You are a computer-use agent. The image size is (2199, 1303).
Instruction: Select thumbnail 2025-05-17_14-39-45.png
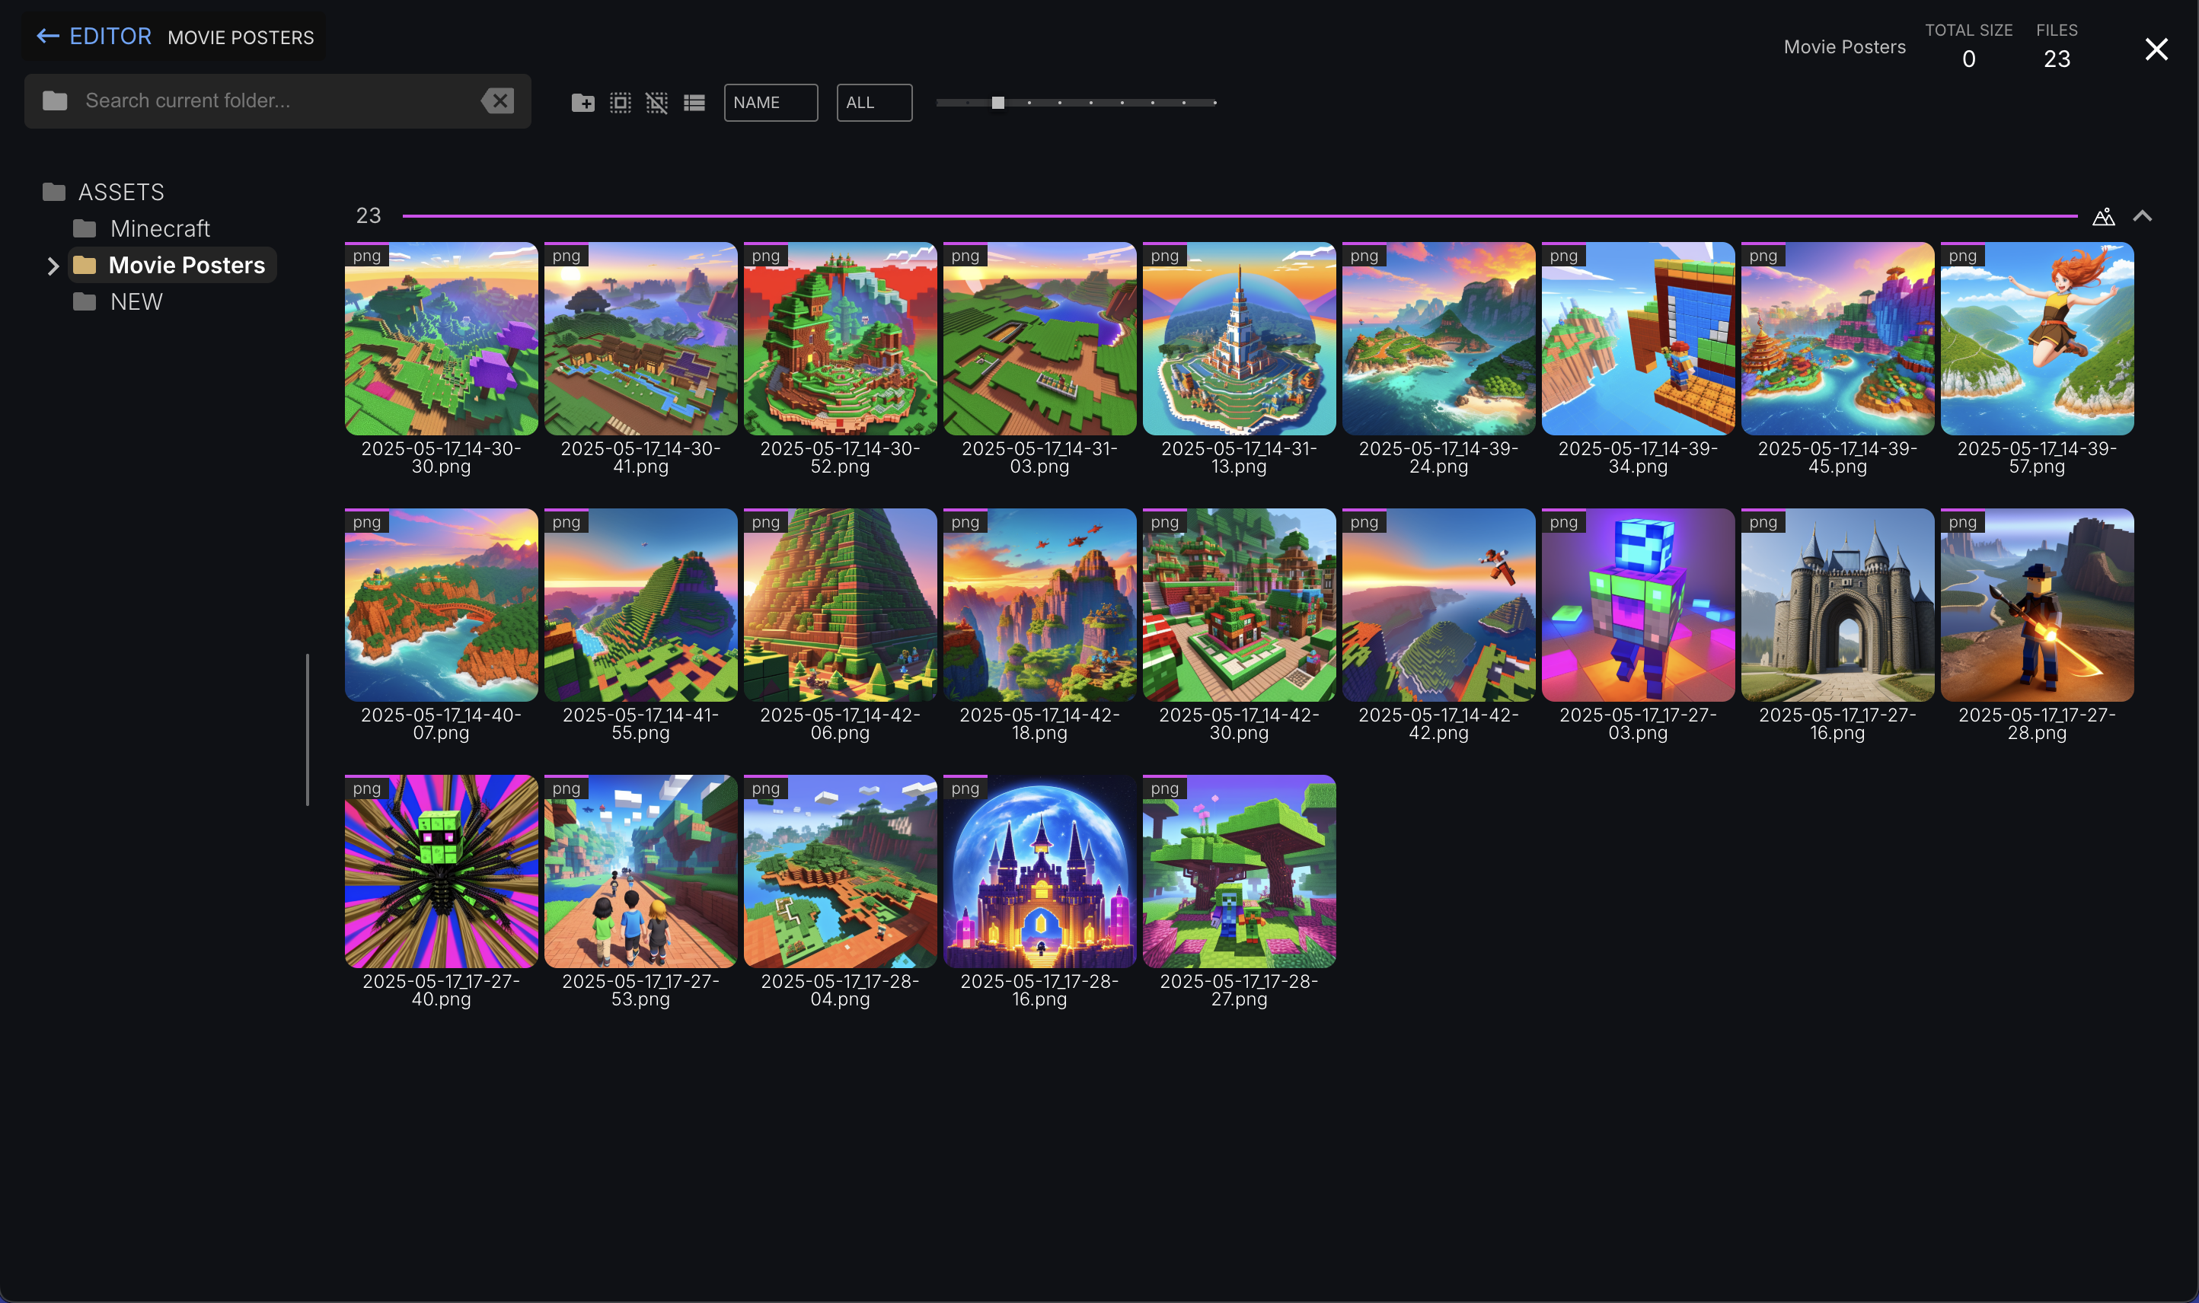coord(1837,338)
